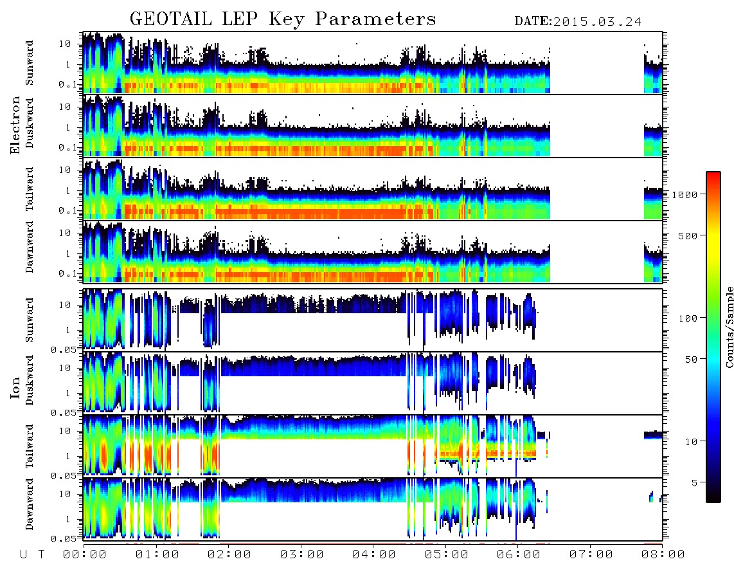Select the Electron "Tailward" panel label
Image resolution: width=734 pixels, height=566 pixels.
click(29, 188)
